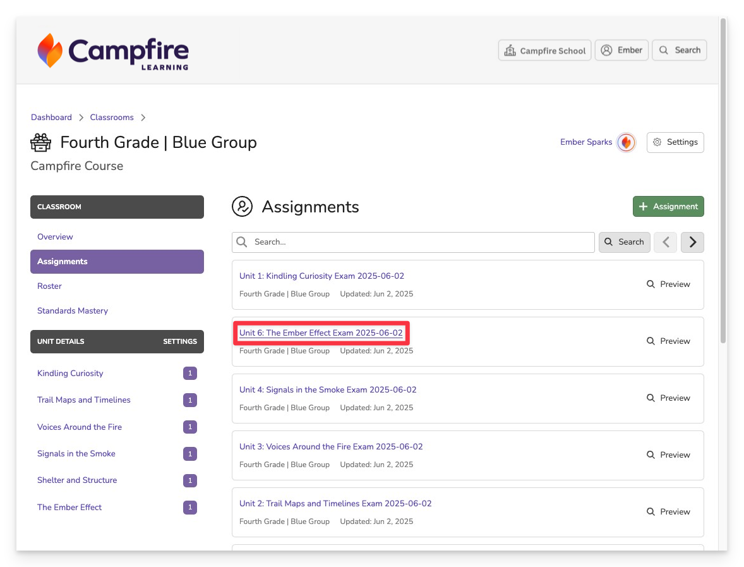Go to the next page of assignments

[692, 242]
